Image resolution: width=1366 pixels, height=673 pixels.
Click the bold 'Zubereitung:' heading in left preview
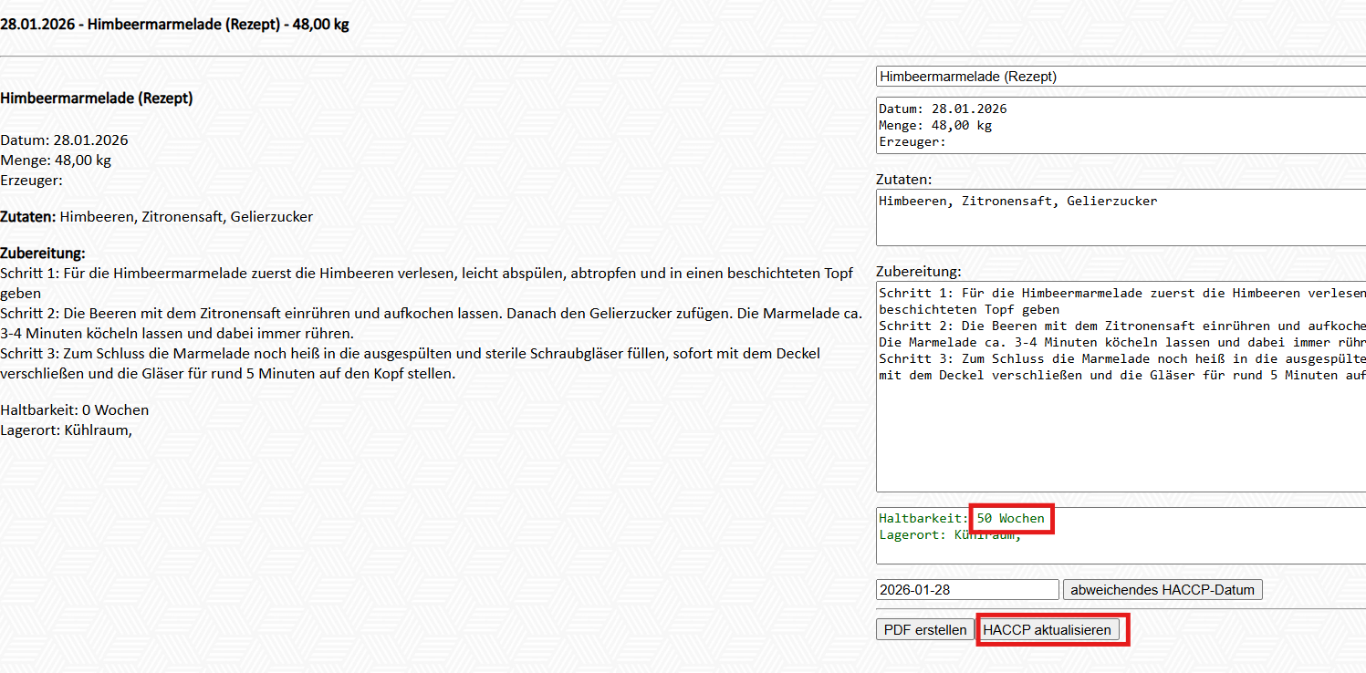(x=43, y=253)
